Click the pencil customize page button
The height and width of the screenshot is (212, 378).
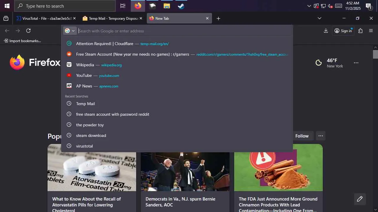(x=360, y=199)
